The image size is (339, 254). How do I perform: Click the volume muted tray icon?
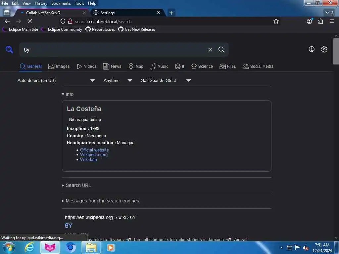coord(306,248)
